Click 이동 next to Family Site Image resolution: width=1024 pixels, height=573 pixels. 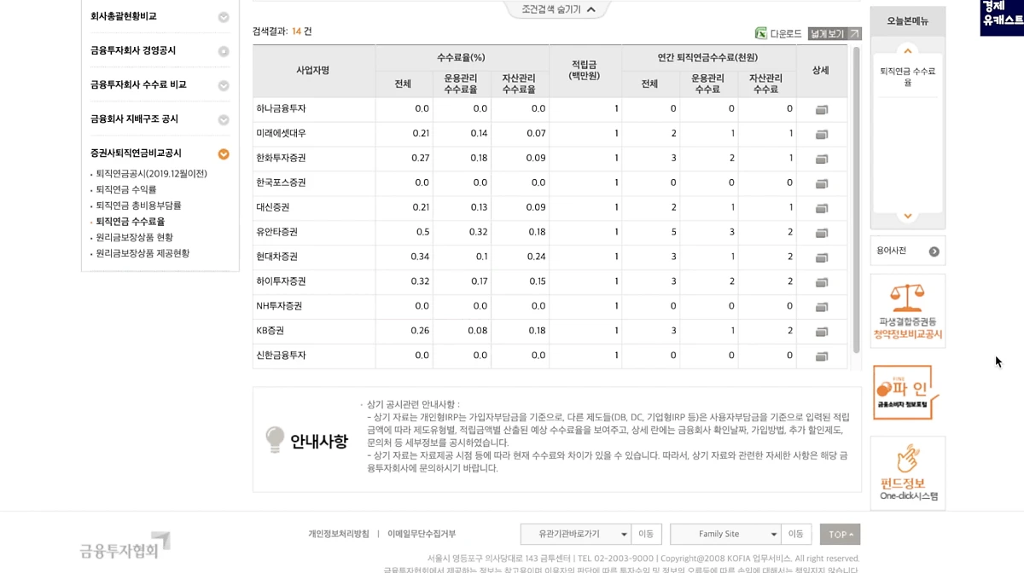[795, 534]
